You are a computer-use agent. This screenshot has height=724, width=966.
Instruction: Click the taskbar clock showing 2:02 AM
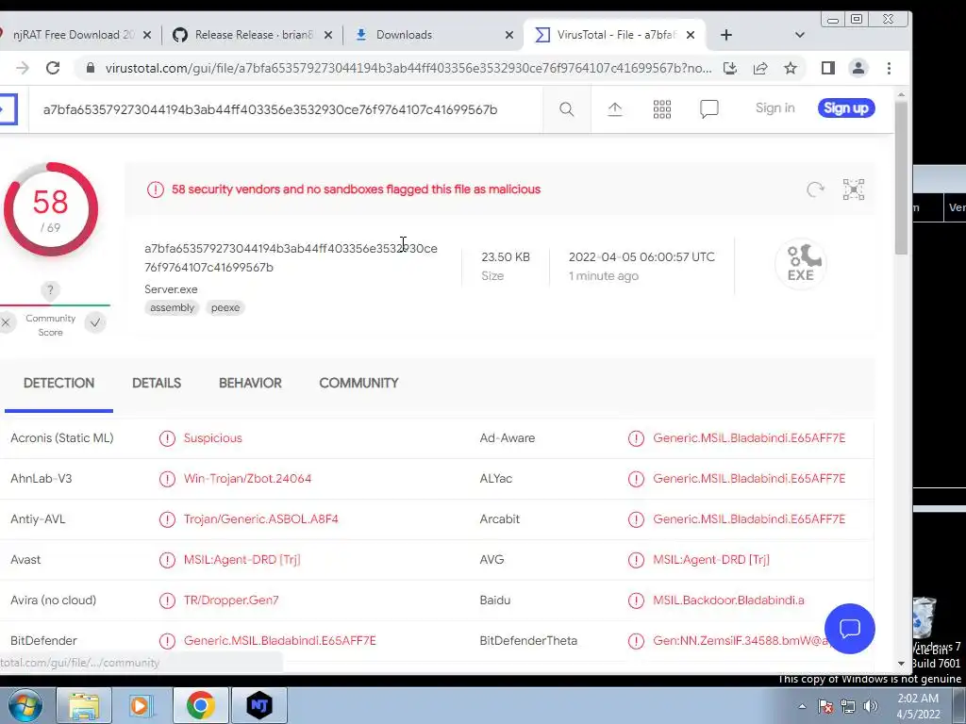click(918, 706)
